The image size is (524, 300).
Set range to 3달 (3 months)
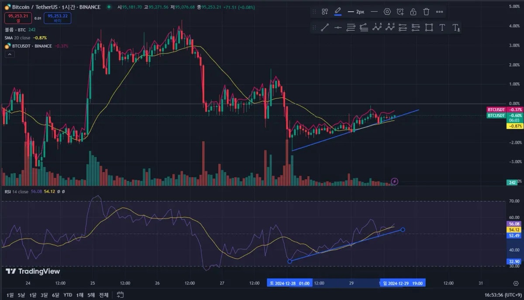pos(44,295)
